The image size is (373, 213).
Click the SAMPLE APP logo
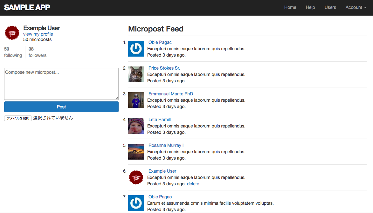(27, 7)
